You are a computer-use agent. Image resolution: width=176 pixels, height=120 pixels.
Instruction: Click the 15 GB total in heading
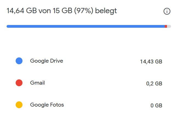coord(63,11)
